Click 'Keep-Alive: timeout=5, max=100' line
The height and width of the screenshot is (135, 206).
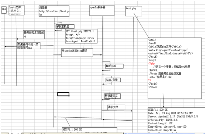tap(167, 127)
